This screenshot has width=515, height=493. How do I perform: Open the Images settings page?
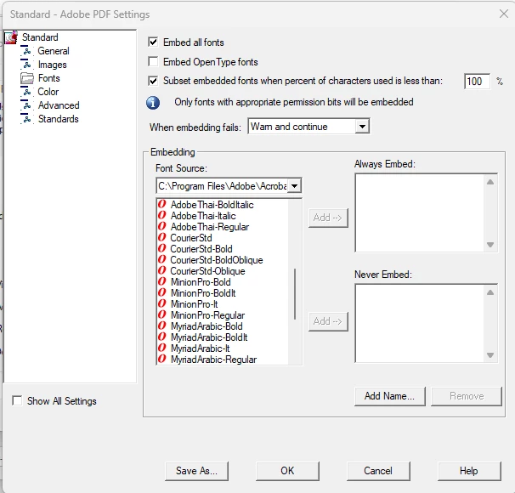(52, 65)
